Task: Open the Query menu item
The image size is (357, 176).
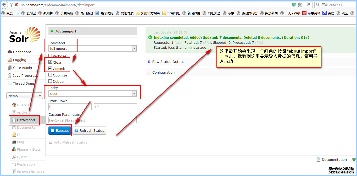Action: click(22, 157)
